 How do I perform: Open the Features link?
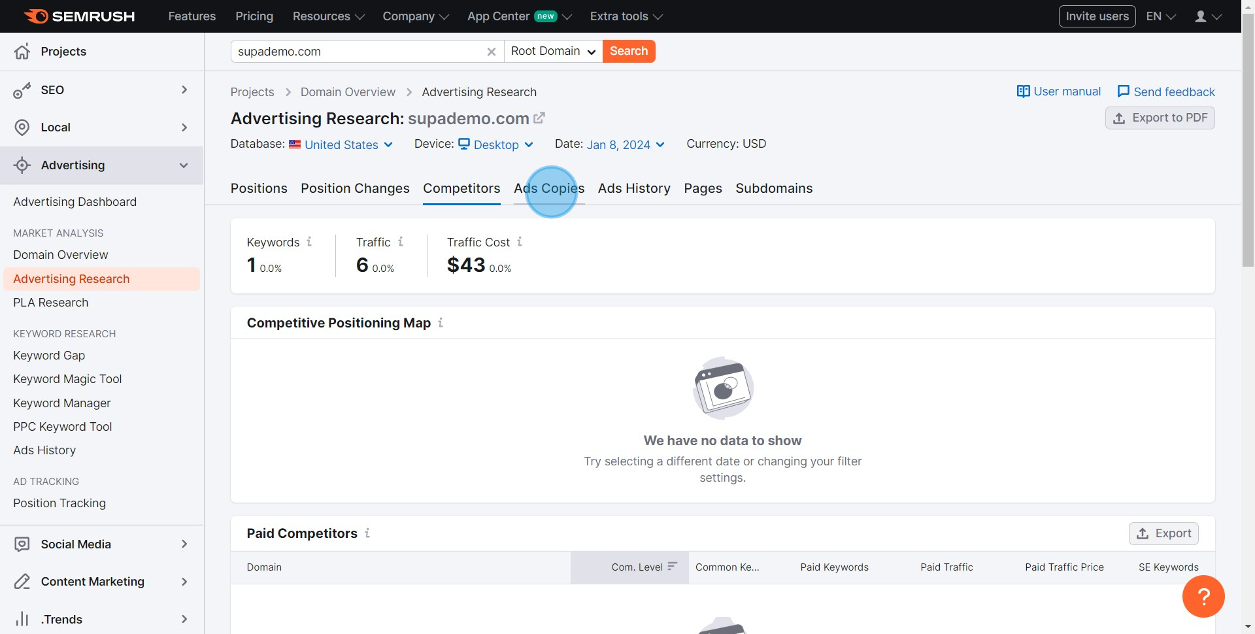pos(192,16)
